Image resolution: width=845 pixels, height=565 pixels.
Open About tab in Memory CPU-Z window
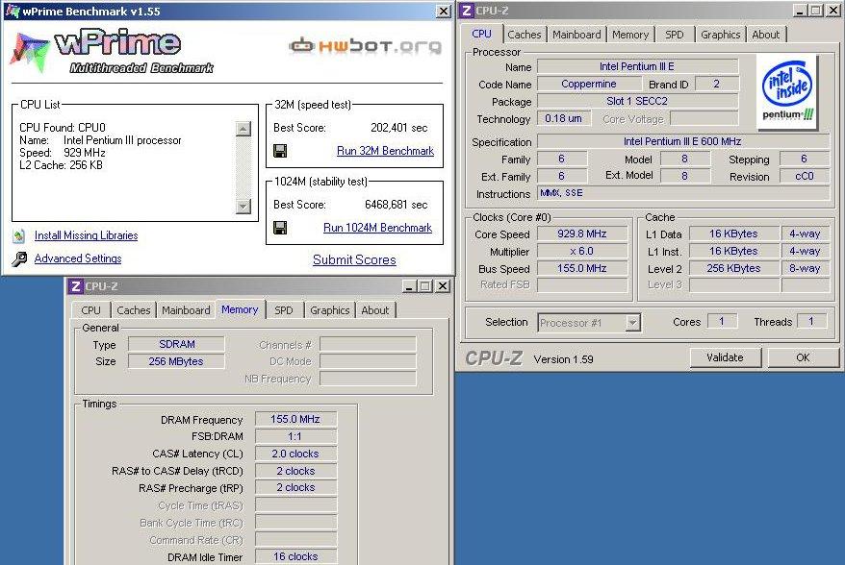[375, 310]
